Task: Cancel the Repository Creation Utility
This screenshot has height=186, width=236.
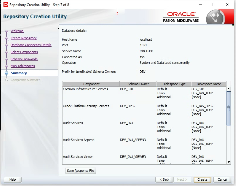Action: [x=222, y=180]
